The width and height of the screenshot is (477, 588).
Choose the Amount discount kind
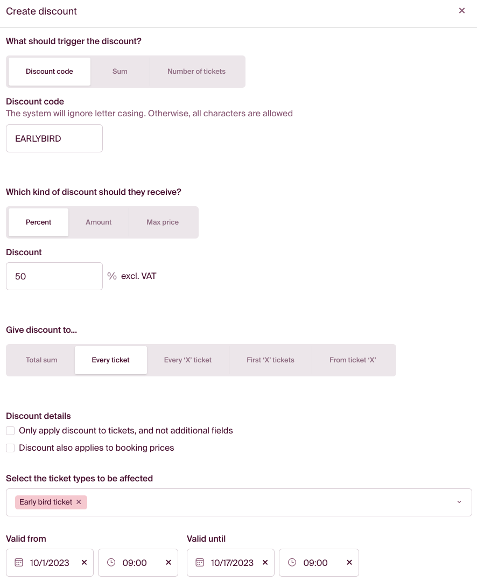(x=99, y=222)
